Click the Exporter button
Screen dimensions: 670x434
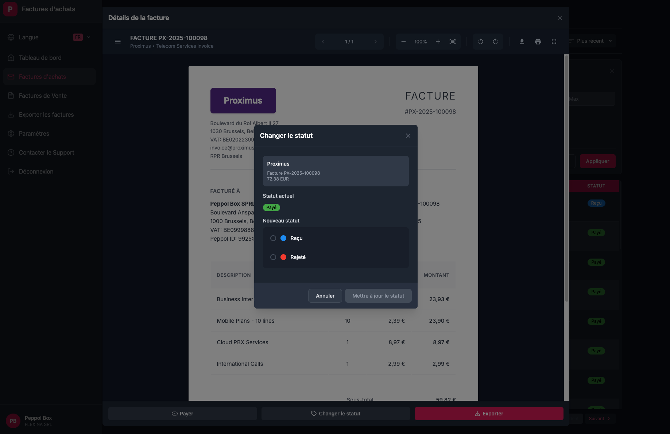[x=489, y=414]
